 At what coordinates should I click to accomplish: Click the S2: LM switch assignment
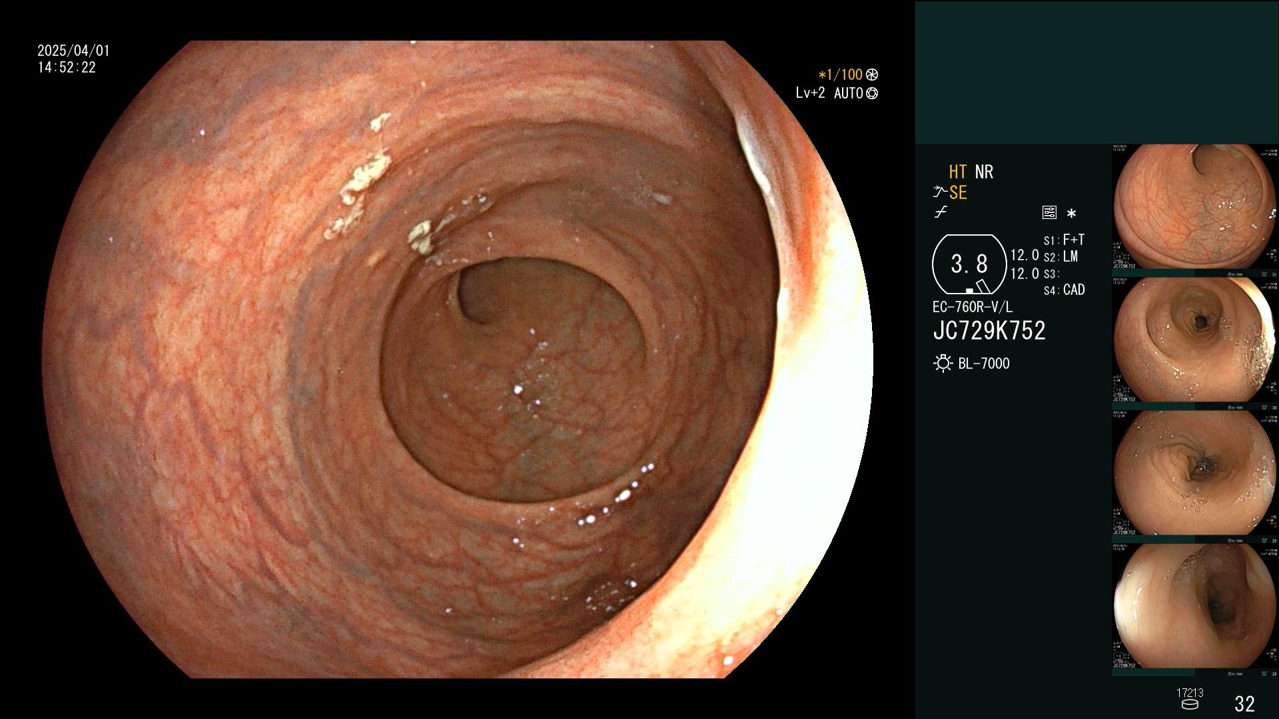click(x=1061, y=257)
